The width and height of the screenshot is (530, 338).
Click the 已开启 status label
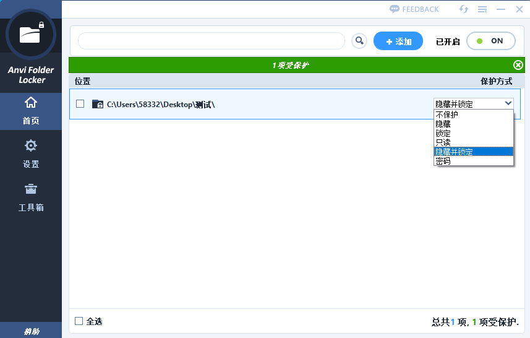click(x=448, y=41)
